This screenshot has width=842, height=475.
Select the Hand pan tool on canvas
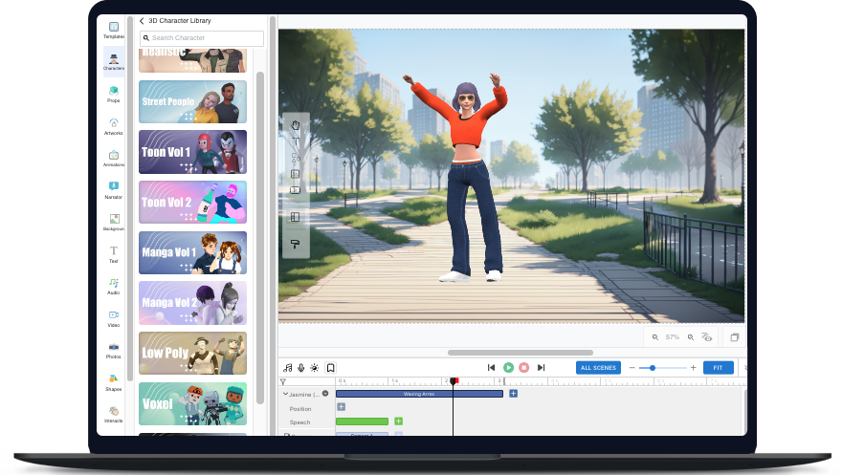(x=295, y=124)
